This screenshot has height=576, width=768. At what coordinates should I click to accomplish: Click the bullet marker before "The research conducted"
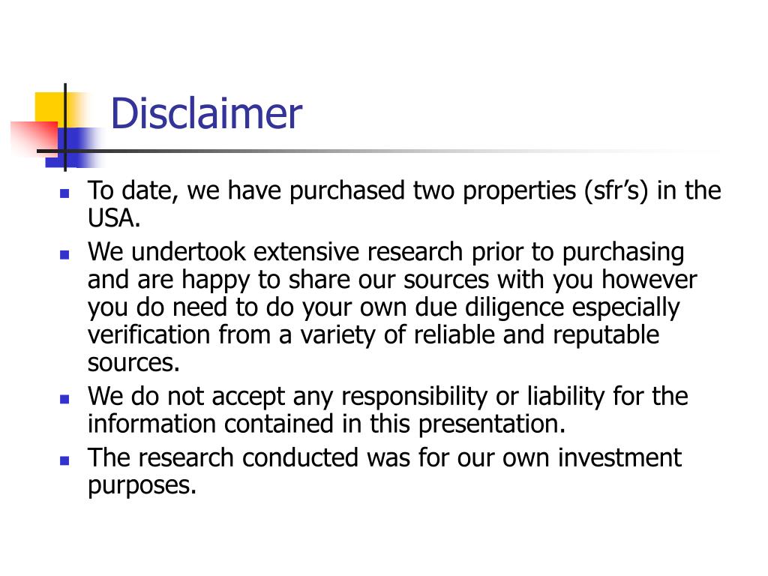(x=64, y=460)
